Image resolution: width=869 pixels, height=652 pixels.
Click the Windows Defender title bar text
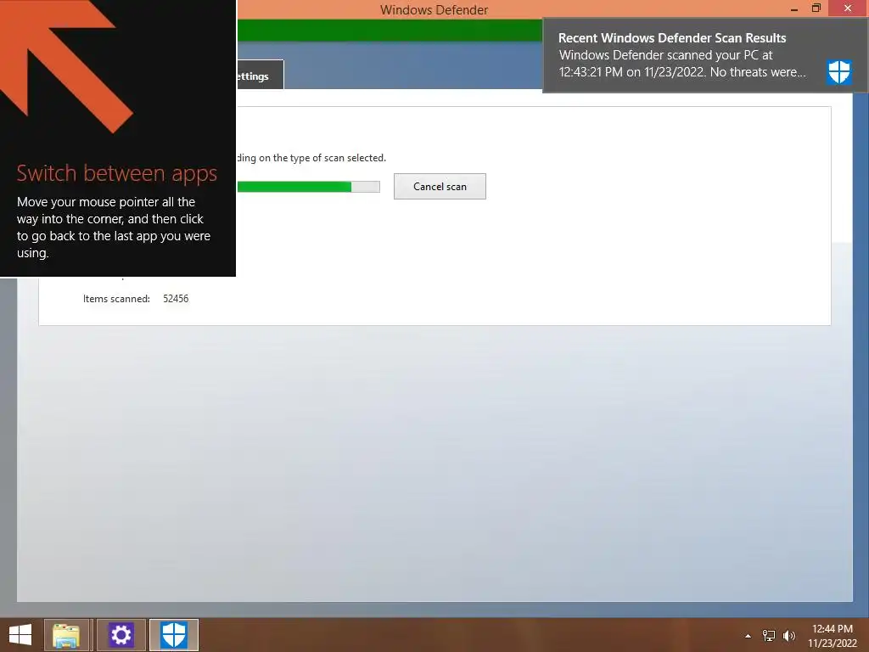tap(434, 9)
